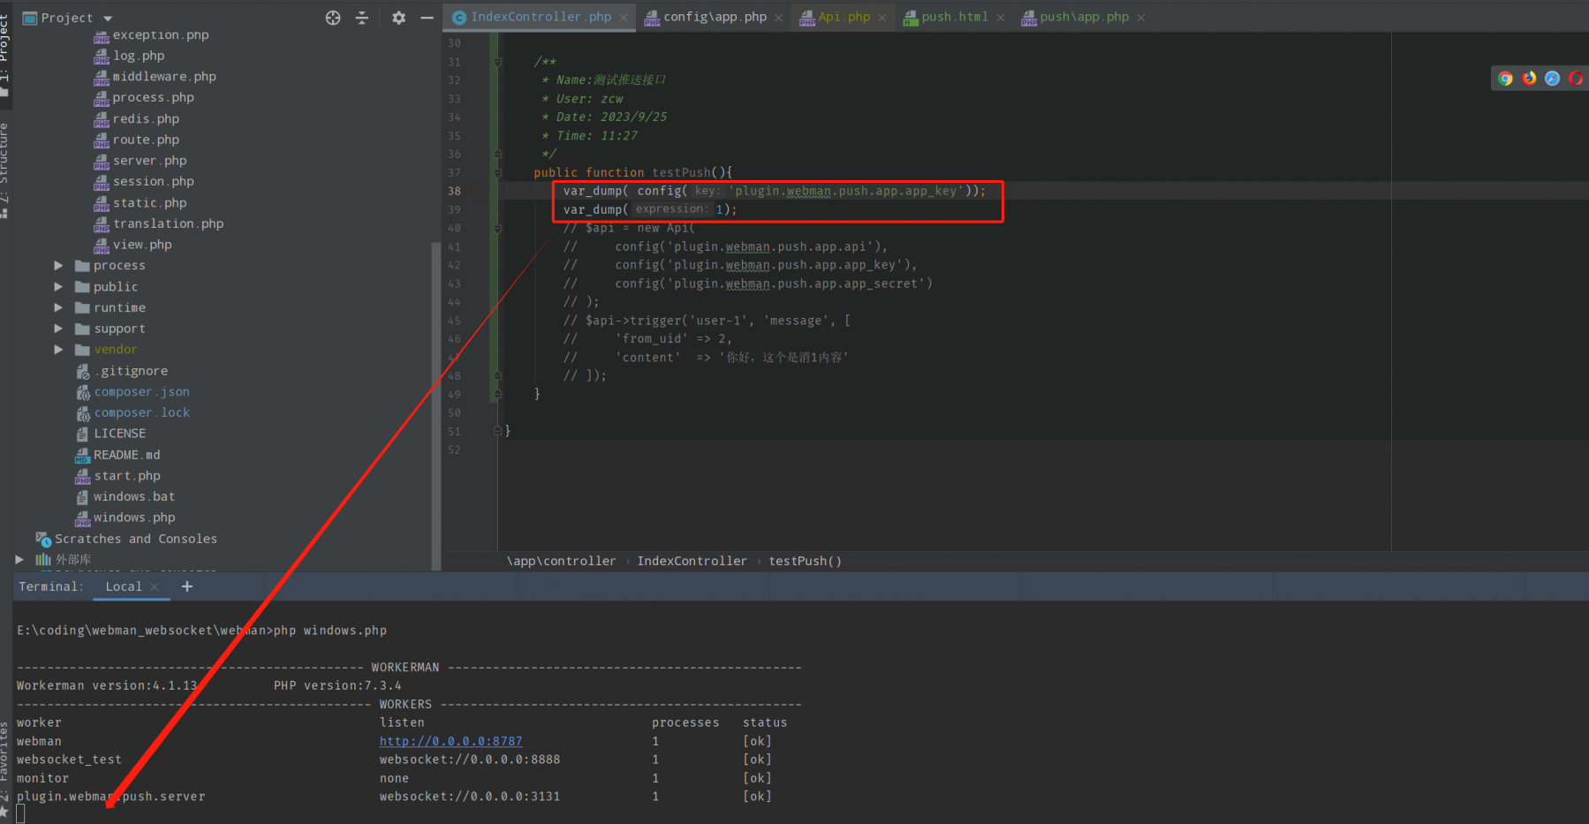The height and width of the screenshot is (824, 1589).
Task: Expand the 外部库 external libraries node
Action: pyautogui.click(x=19, y=560)
